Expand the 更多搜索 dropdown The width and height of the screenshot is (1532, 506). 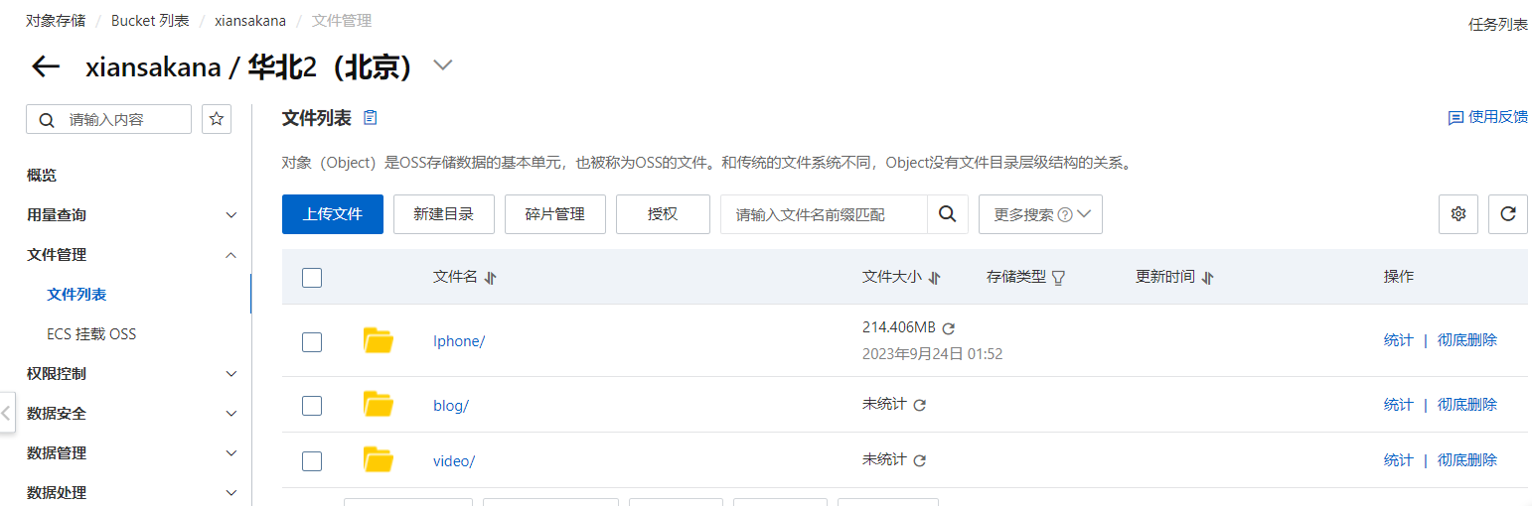pos(1040,214)
